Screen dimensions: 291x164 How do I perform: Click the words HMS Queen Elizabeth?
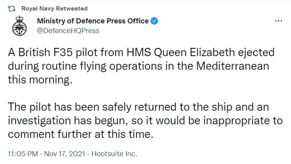pyautogui.click(x=180, y=52)
